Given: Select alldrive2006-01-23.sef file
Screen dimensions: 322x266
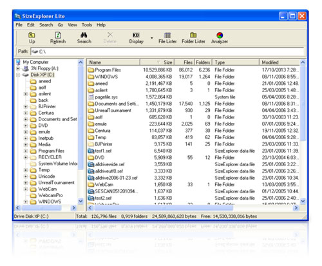Looking at the screenshot, I should 113,178.
